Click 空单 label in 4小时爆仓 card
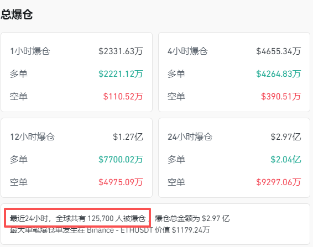 [x=176, y=97]
